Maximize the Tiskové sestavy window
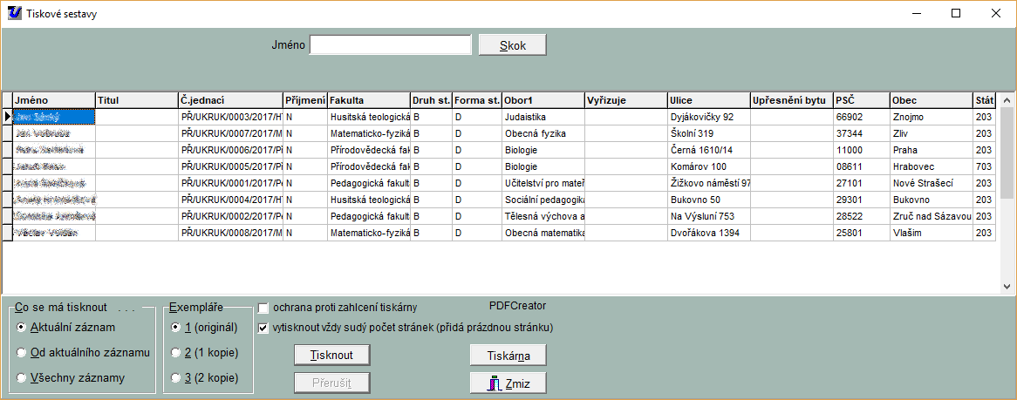 [x=956, y=13]
